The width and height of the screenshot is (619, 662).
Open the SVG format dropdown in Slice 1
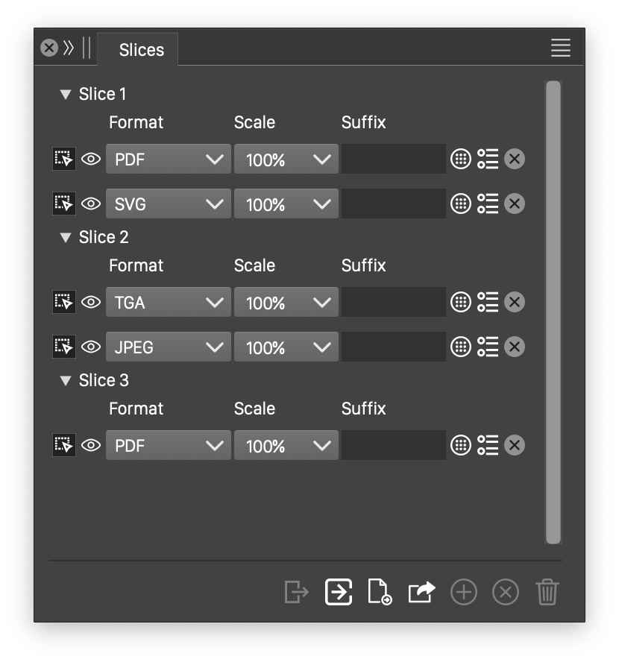point(169,204)
